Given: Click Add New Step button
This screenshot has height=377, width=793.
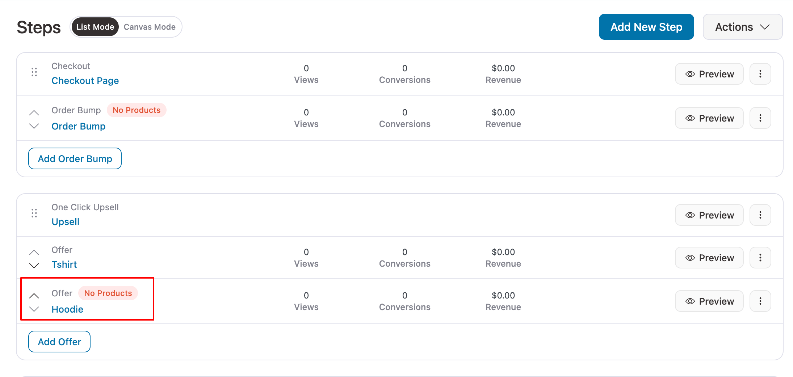Looking at the screenshot, I should pyautogui.click(x=646, y=27).
